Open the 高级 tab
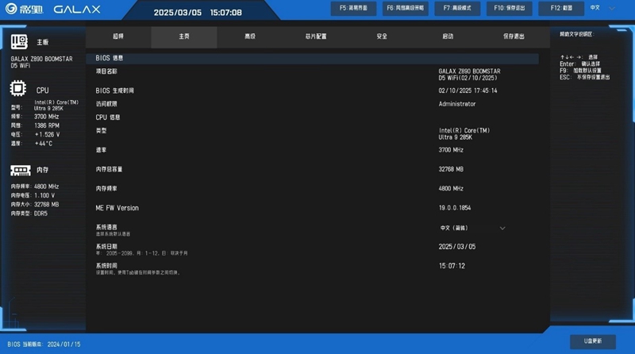 coord(250,37)
